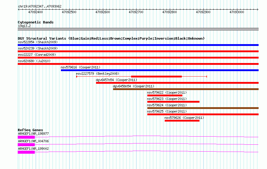Click the RefSeq Genes track title
The width and height of the screenshot is (267, 169).
point(30,130)
